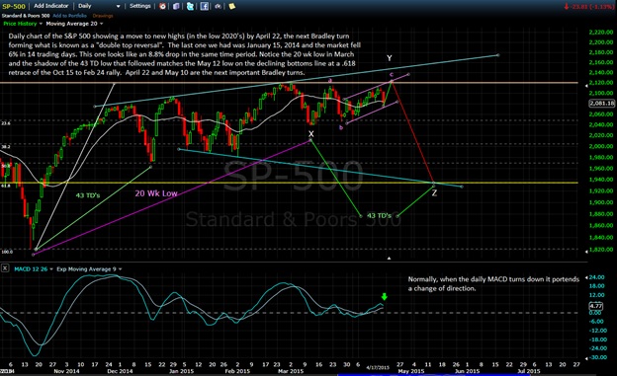
Task: Click the 23.6 Fibonacci level label
Action: [x=6, y=123]
